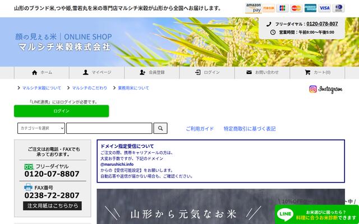Open マルシチのこだわり link

tap(90, 88)
